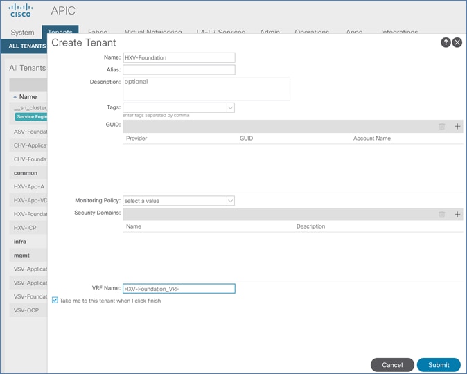Viewport: 467px width, 374px height.
Task: Click the Alias input field
Action: [x=179, y=70]
